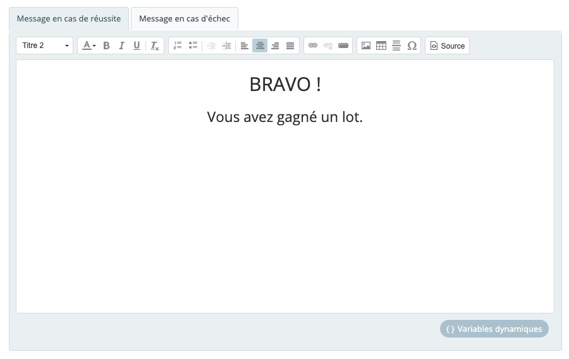The width and height of the screenshot is (569, 359).
Task: Insert a special character (Omega)
Action: point(412,46)
